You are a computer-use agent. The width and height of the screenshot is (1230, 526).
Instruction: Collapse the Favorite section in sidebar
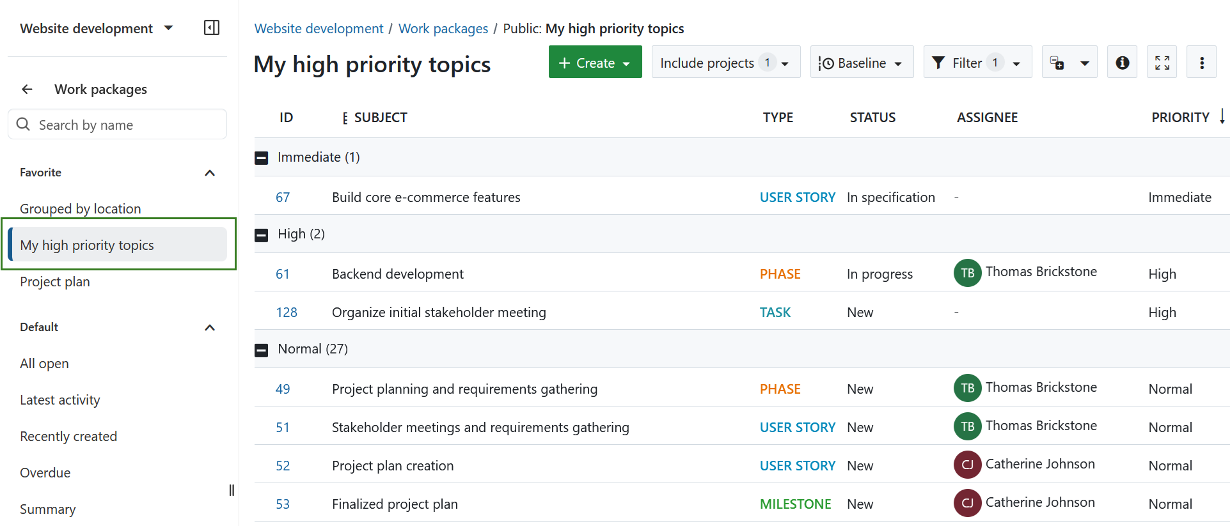point(210,173)
